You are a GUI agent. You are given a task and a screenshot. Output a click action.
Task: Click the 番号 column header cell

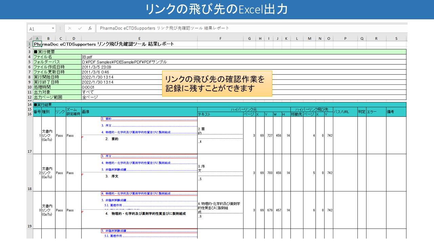(37, 112)
